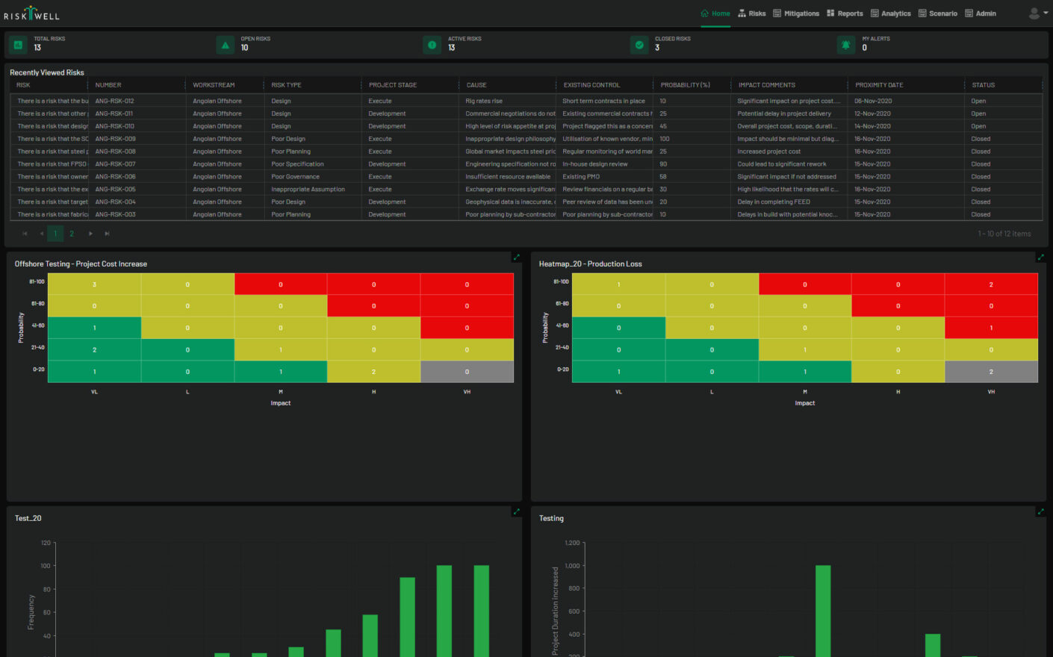Click the RiskWell logo
This screenshot has width=1053, height=657.
click(x=31, y=13)
